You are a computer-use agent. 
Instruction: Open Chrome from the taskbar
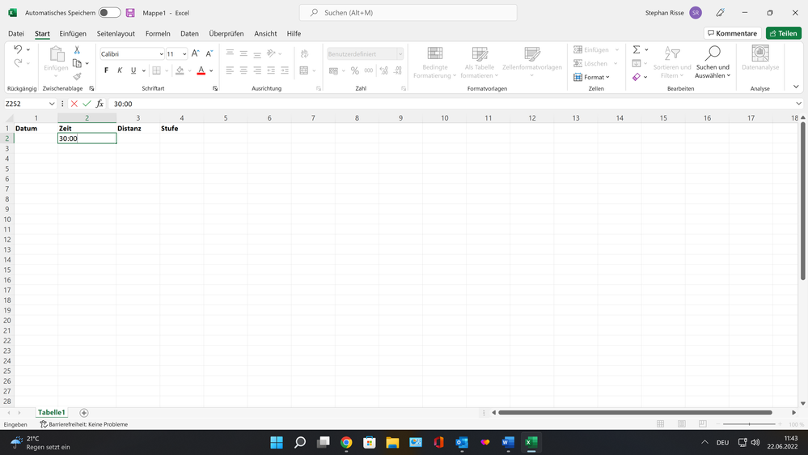tap(346, 442)
